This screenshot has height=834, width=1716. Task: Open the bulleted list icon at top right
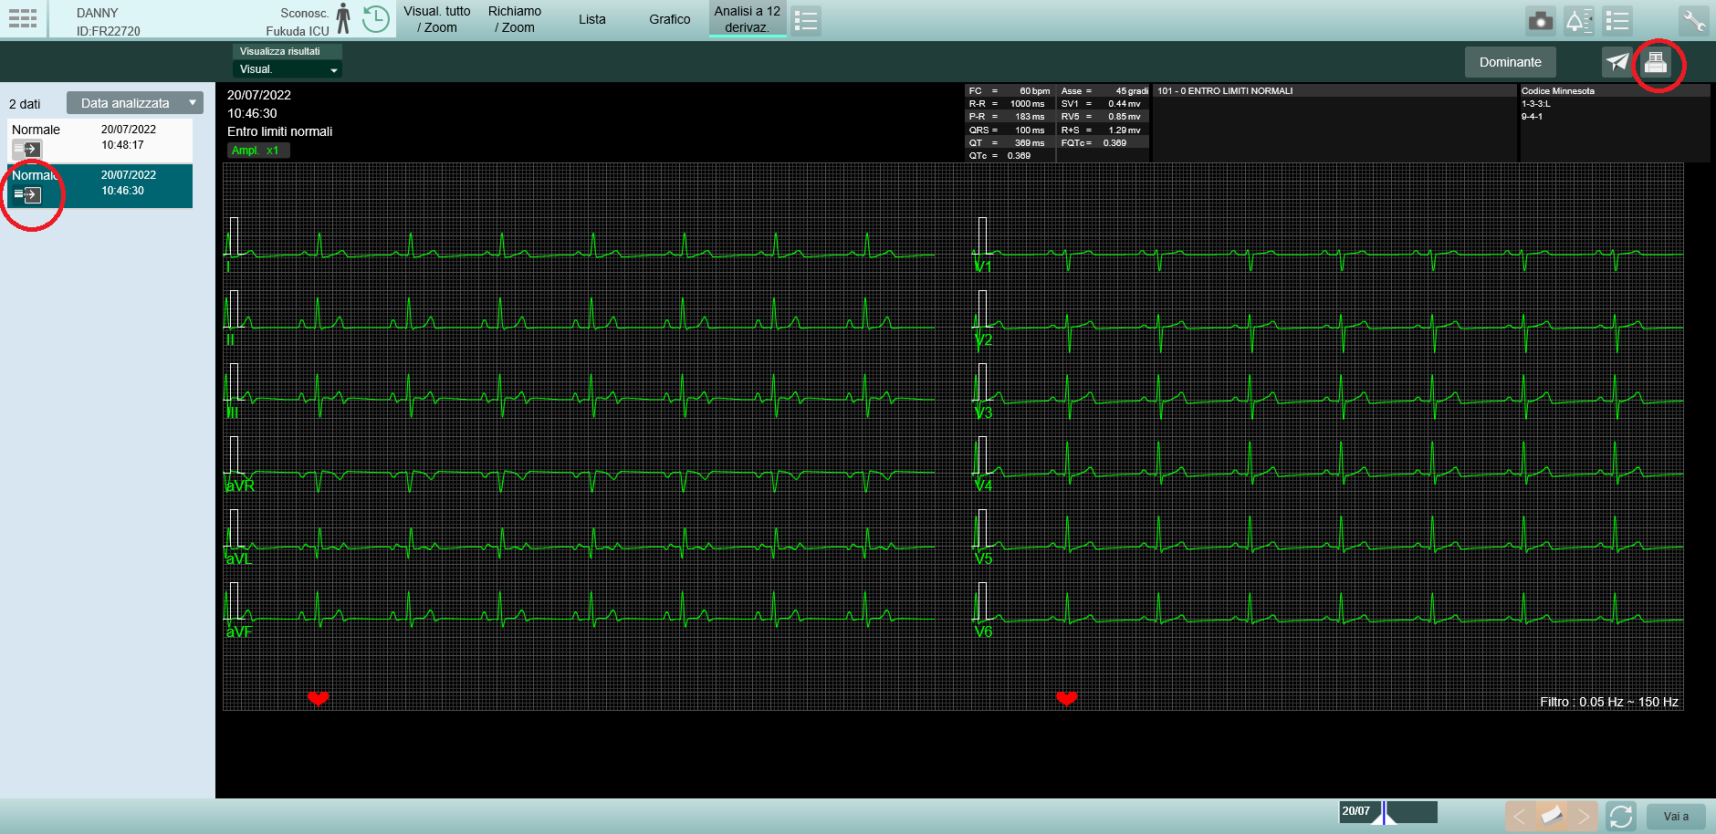[x=1617, y=20]
